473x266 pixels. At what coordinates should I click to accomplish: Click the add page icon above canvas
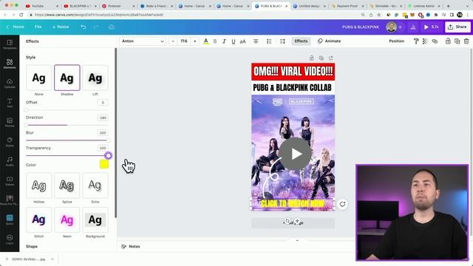tap(331, 58)
